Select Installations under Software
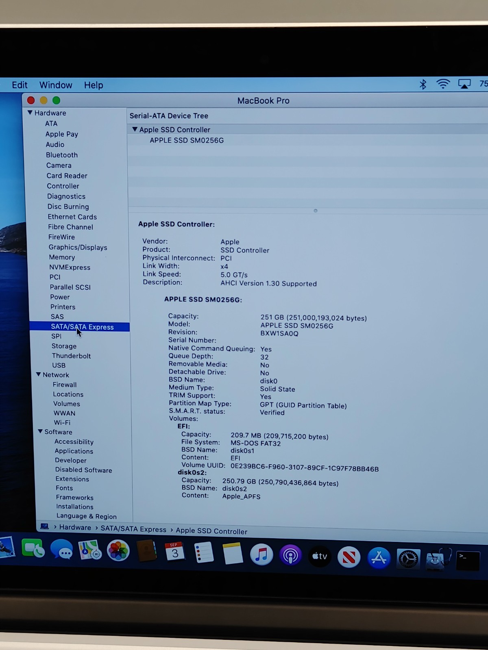This screenshot has height=650, width=488. [75, 507]
